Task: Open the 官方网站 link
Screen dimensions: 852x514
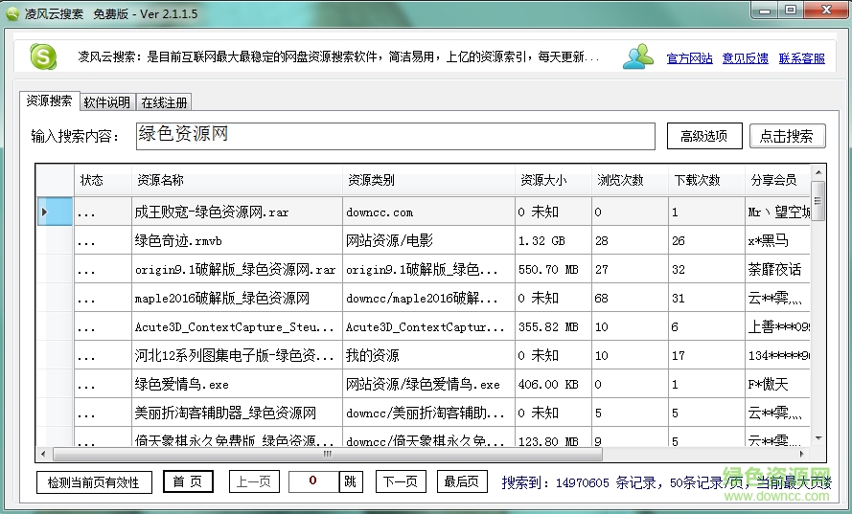Action: click(689, 58)
